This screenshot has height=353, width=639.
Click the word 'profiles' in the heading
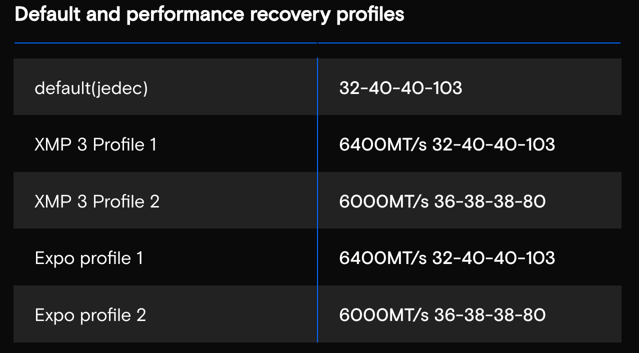tap(370, 15)
